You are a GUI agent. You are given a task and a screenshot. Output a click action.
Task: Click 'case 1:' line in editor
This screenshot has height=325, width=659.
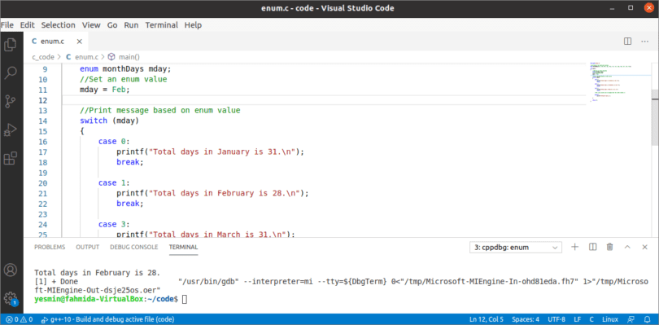tap(115, 182)
